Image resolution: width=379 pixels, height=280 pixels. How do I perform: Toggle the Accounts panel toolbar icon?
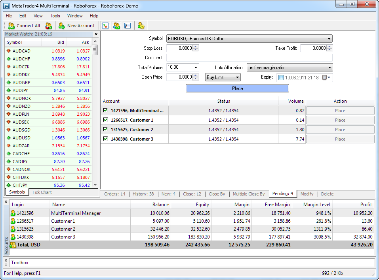point(116,26)
